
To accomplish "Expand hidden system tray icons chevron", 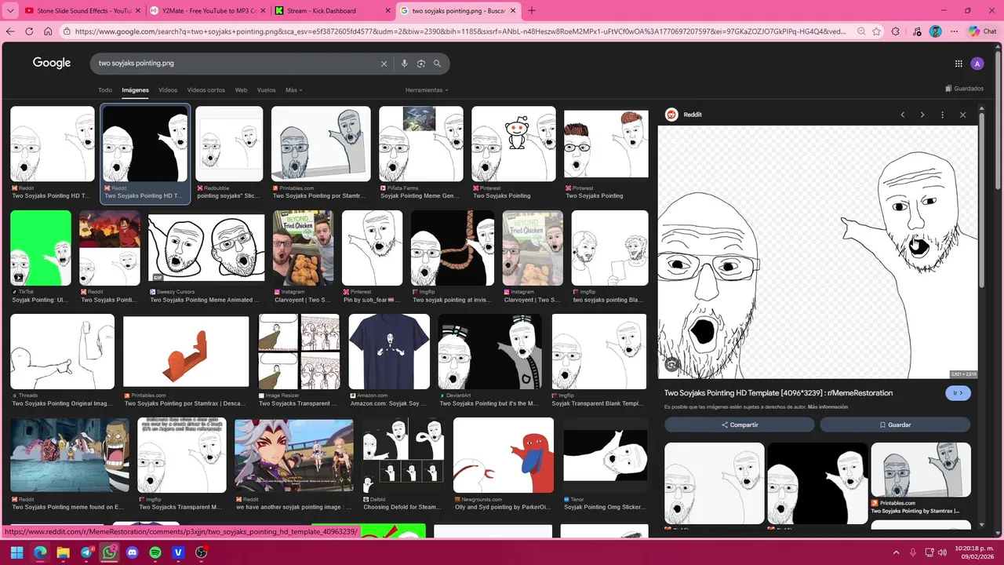I will point(895,552).
